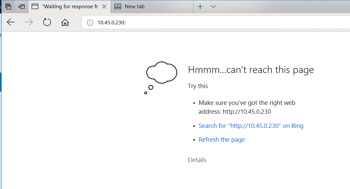Click the web address http://10.45.0.230 text
The image size is (350, 189).
pos(247,111)
